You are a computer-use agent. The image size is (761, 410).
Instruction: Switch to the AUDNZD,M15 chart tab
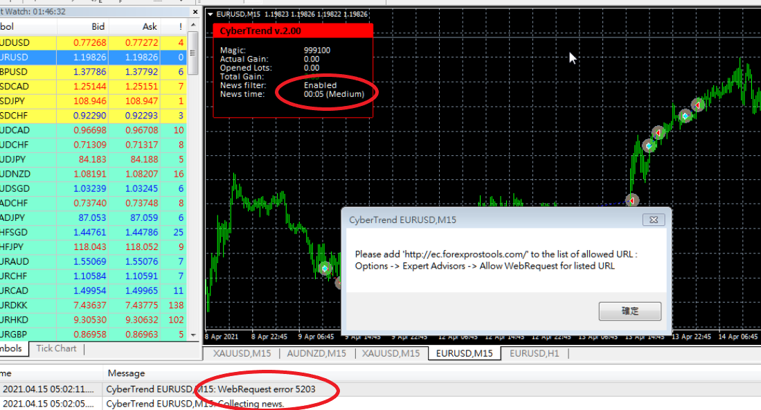316,353
